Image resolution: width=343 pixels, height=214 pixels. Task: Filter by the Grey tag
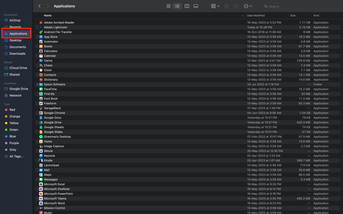(10, 150)
